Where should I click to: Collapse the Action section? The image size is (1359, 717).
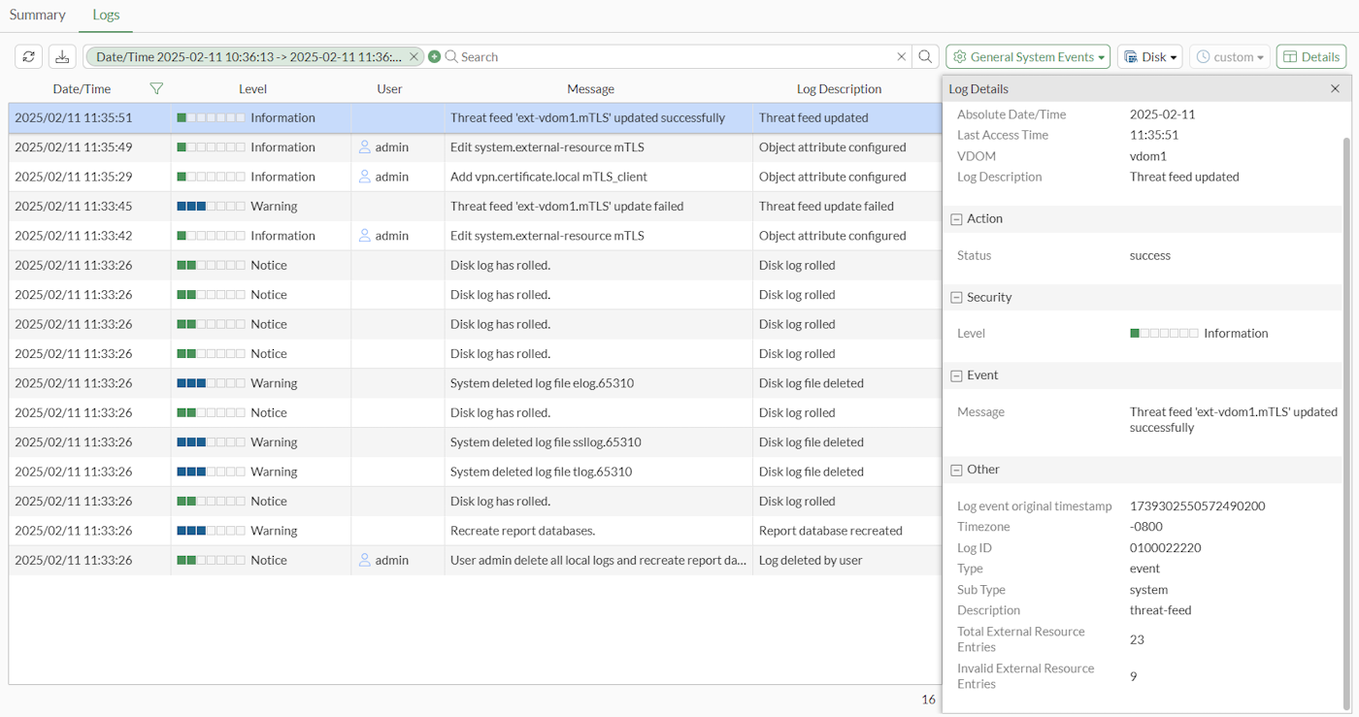coord(956,219)
